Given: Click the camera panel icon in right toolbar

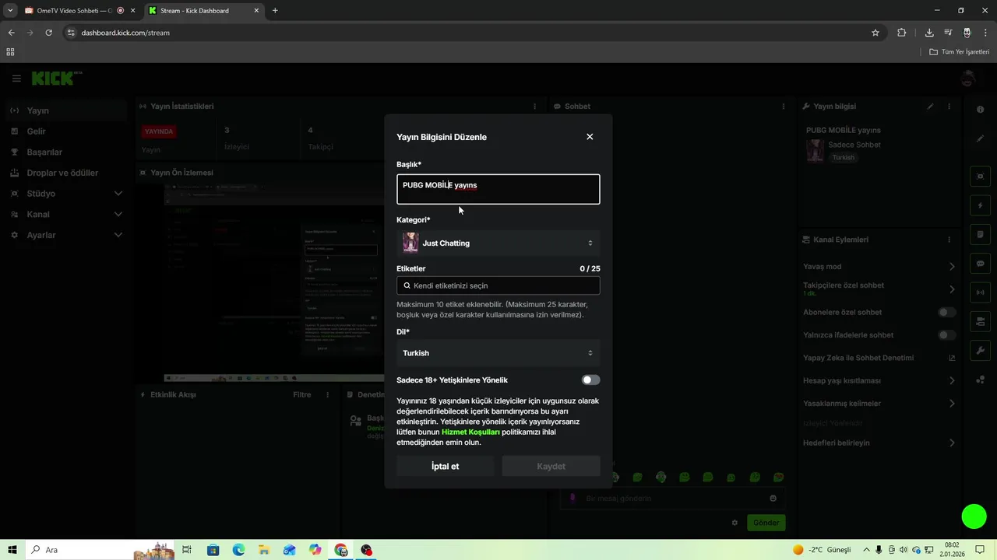Looking at the screenshot, I should coord(981,321).
